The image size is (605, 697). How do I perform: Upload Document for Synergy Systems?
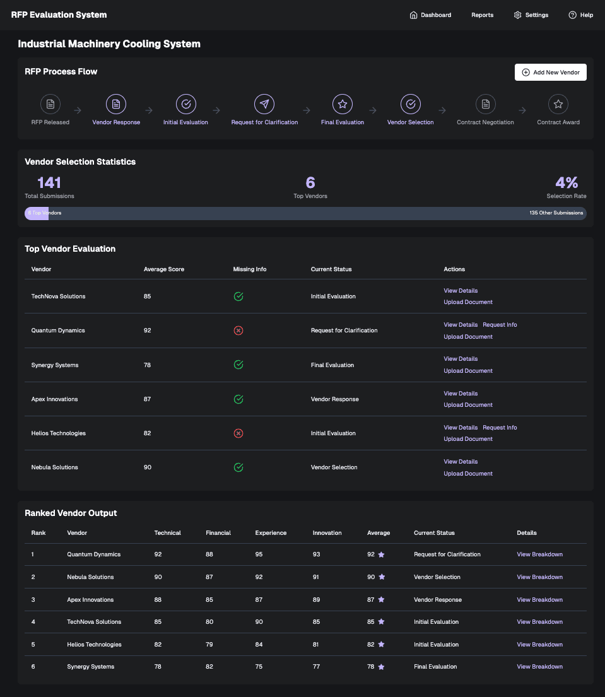pos(468,371)
